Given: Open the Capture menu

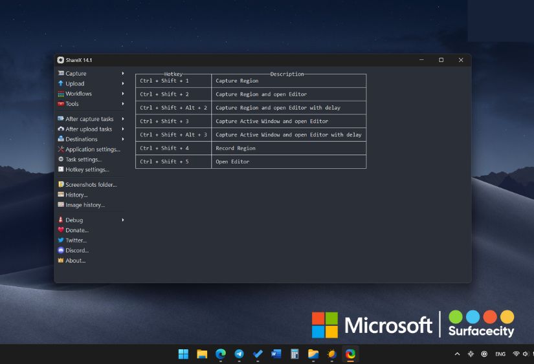Looking at the screenshot, I should tap(76, 74).
